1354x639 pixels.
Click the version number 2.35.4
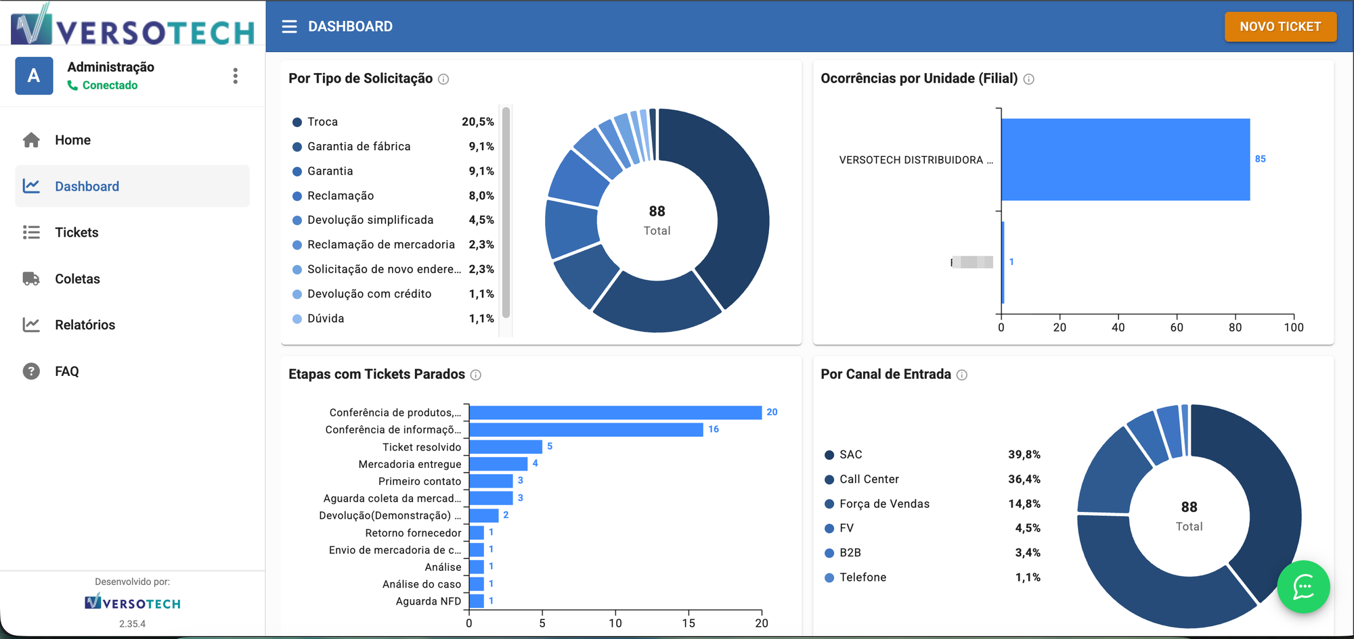(x=132, y=624)
